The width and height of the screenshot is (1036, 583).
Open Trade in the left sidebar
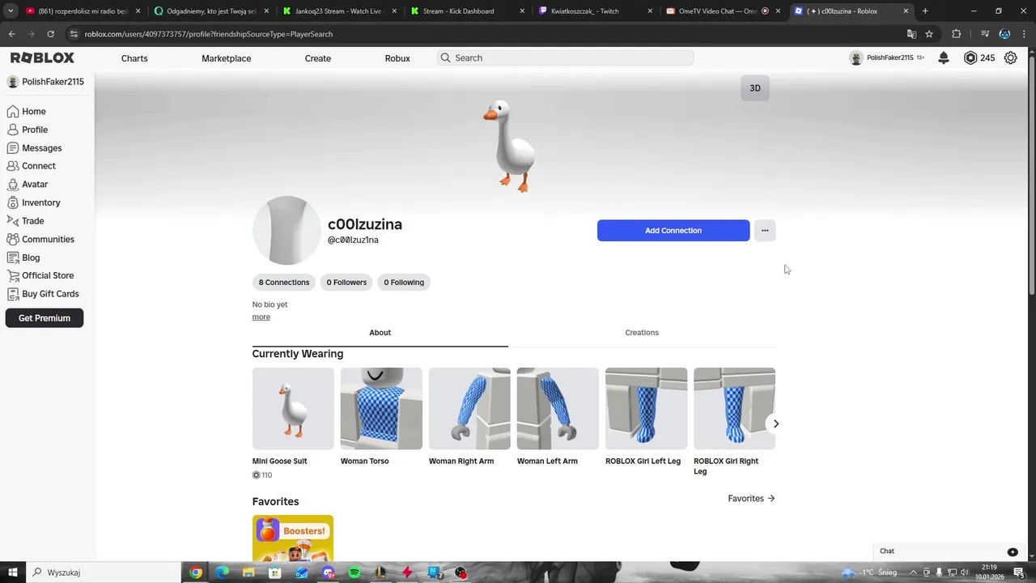click(25, 221)
